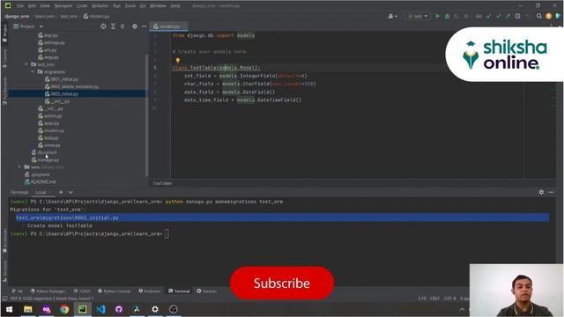This screenshot has height=317, width=564.
Task: Toggle the Structure side tool window
Action: click(4, 270)
